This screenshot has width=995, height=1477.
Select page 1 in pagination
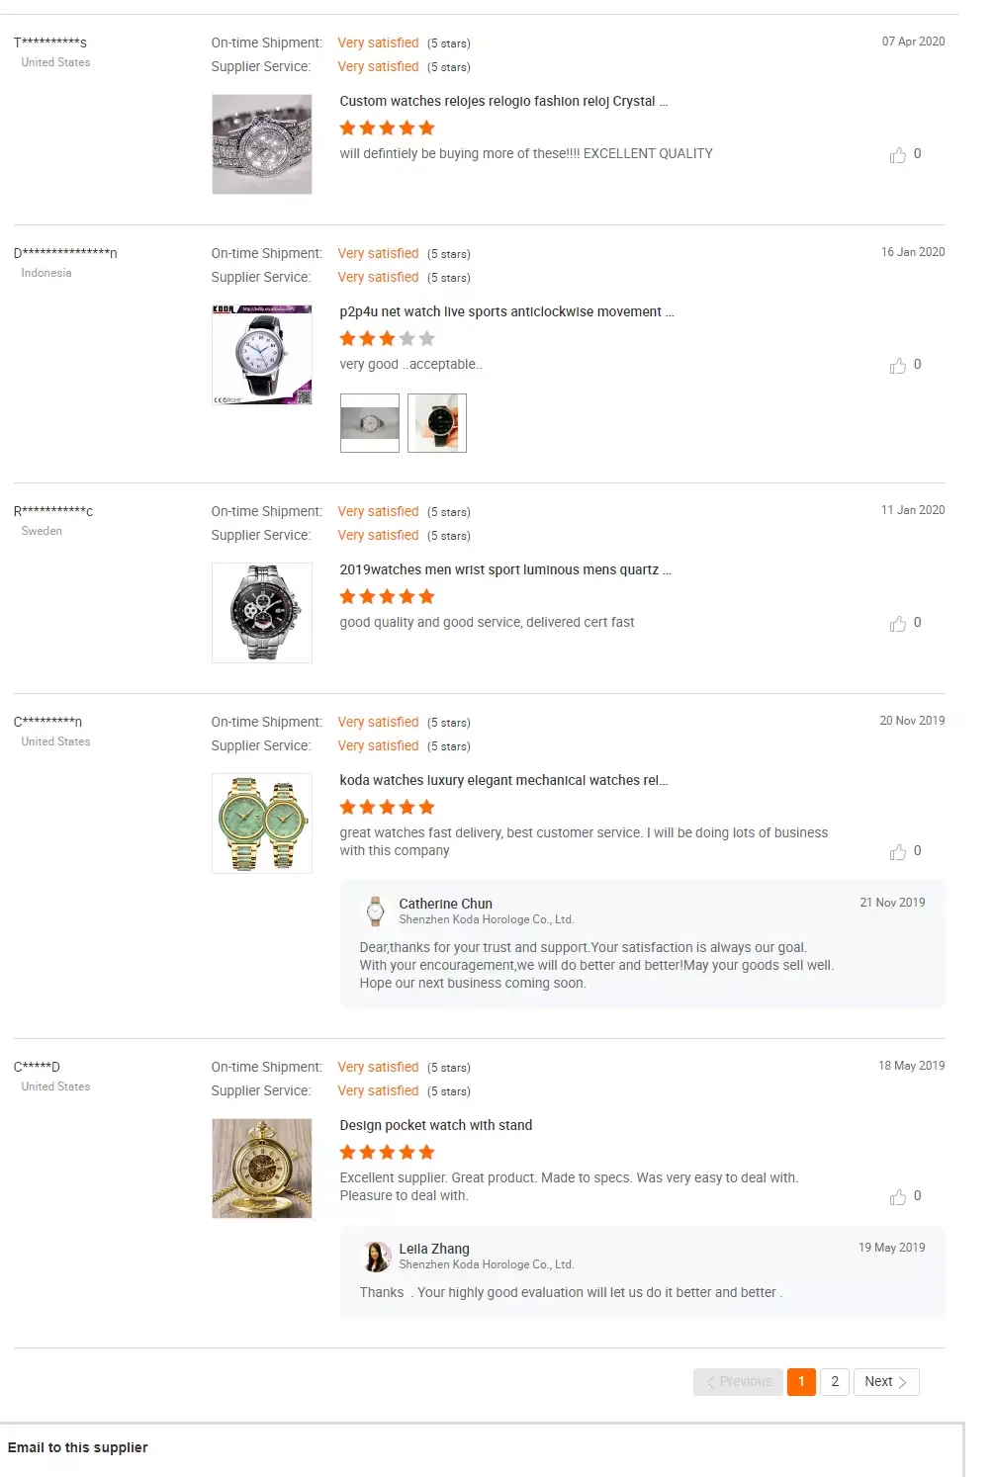click(801, 1382)
